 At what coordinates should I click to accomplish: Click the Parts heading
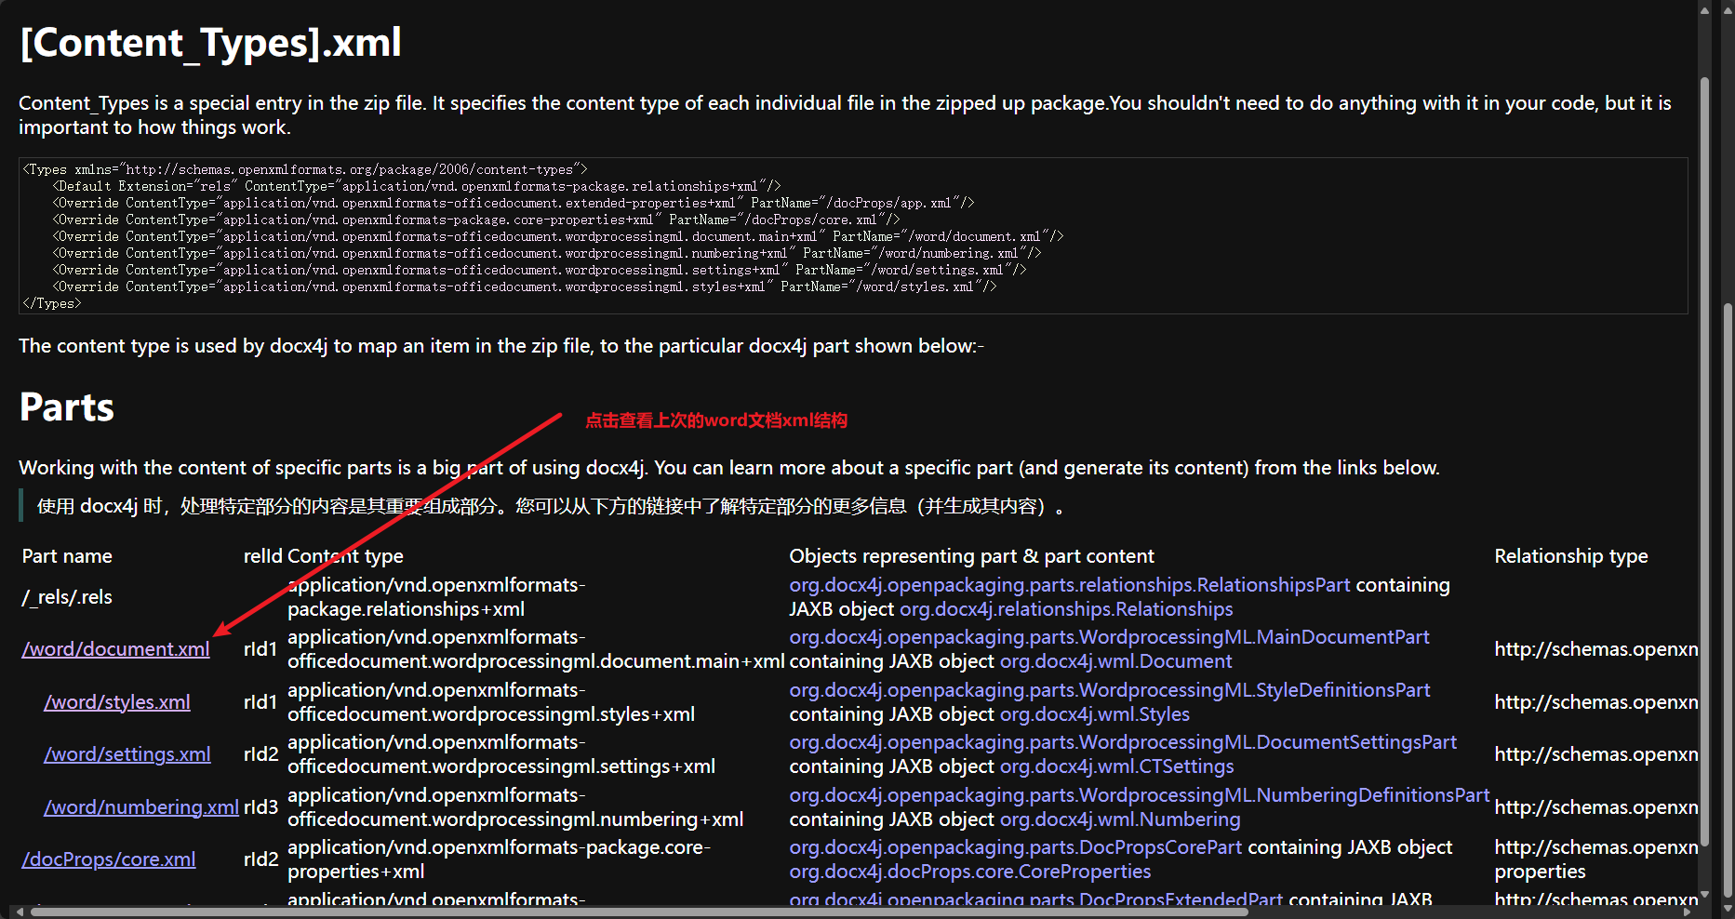[67, 407]
